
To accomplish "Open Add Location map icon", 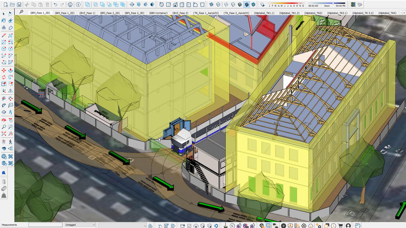I will click(353, 5).
